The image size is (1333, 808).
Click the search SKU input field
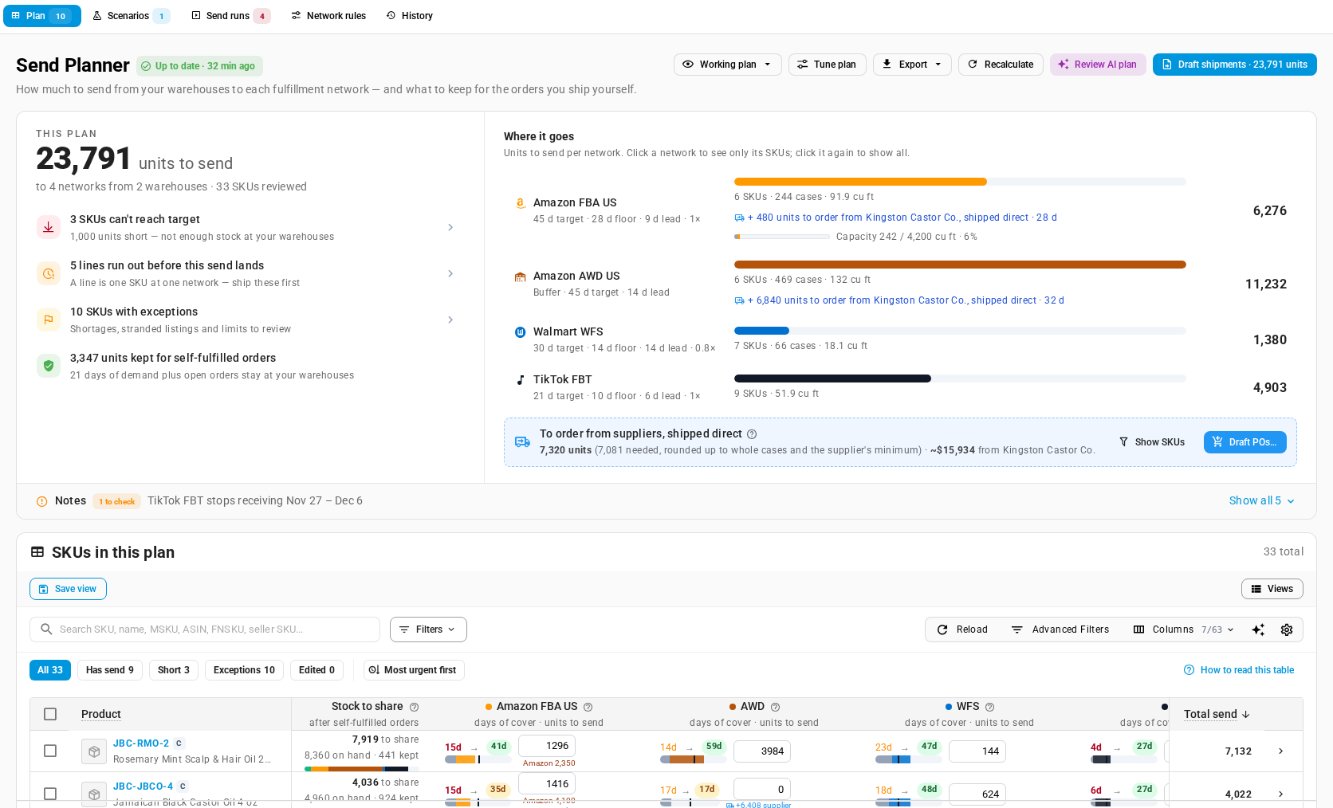point(205,630)
